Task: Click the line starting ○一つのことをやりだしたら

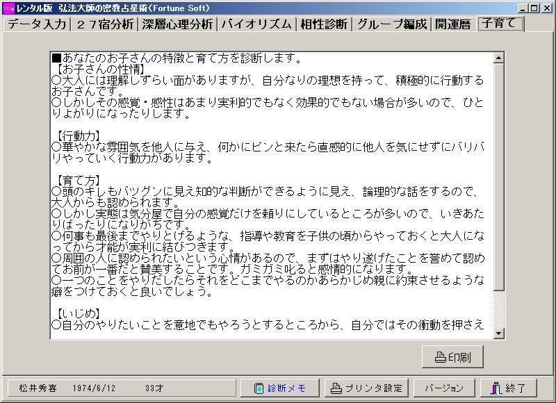Action: click(268, 280)
